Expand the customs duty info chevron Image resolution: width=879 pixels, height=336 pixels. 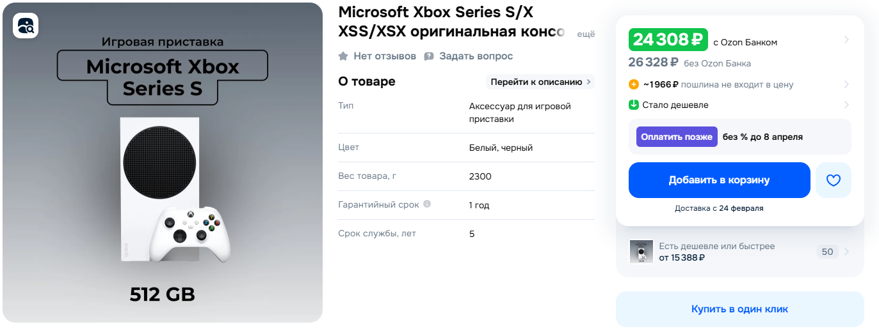click(x=846, y=84)
